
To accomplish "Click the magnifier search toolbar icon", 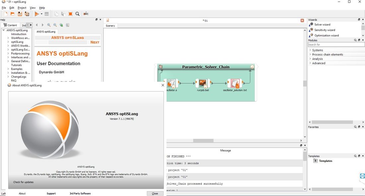I will pos(78,14).
